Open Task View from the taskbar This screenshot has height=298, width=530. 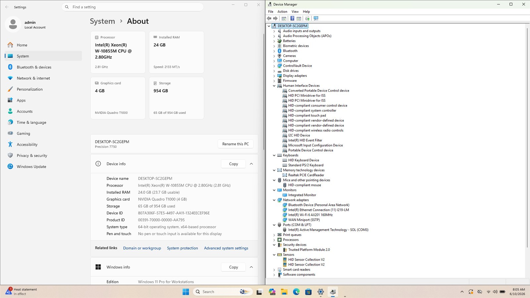[x=259, y=292]
